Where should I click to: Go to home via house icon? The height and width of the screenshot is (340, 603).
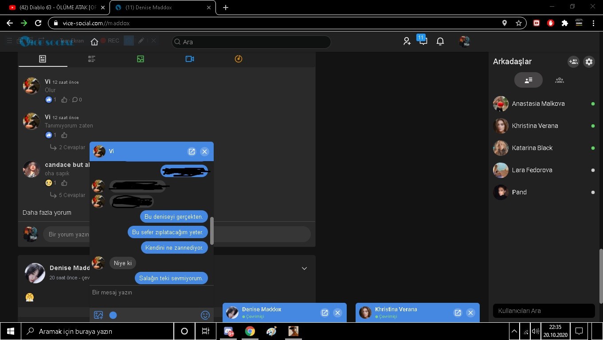point(94,42)
